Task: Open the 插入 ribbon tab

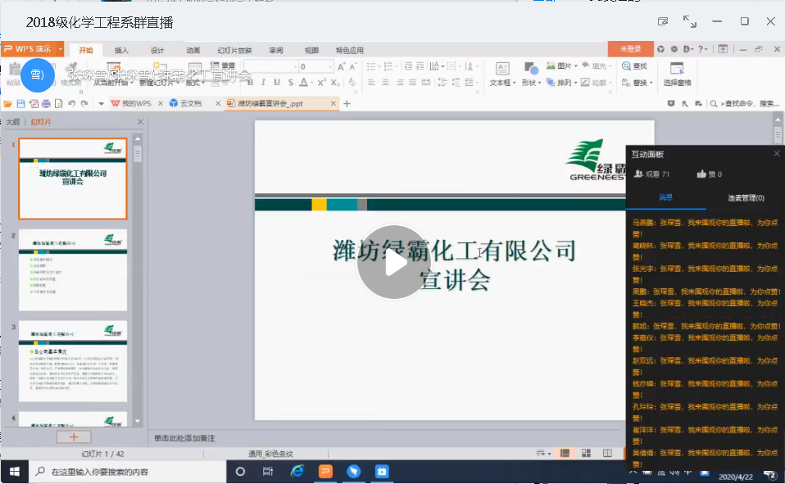Action: pyautogui.click(x=121, y=50)
